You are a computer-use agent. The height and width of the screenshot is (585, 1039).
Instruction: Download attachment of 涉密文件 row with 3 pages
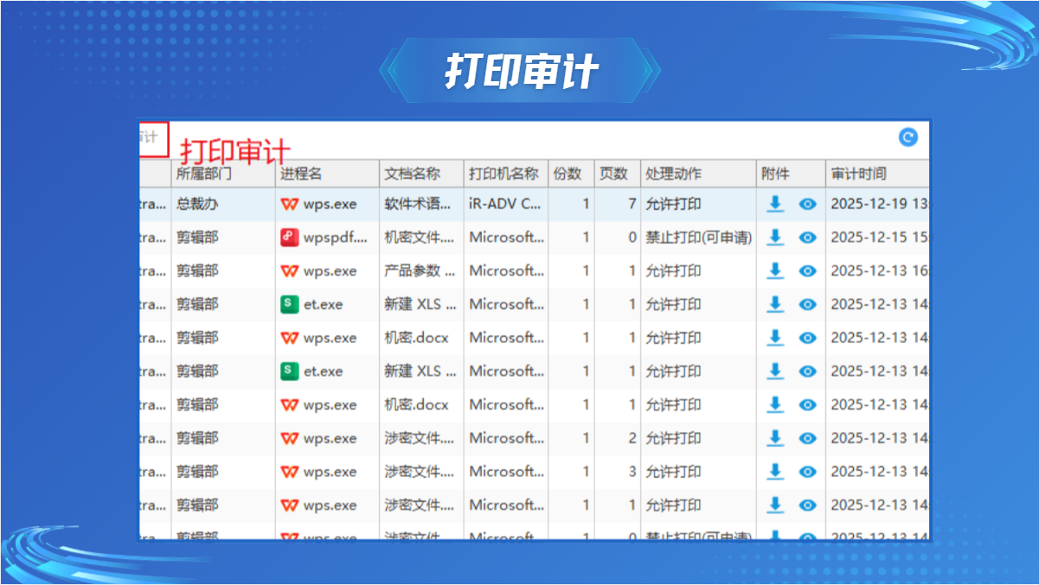point(775,471)
